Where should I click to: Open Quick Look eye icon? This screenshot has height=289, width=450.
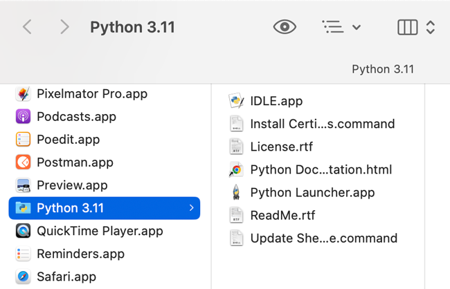[x=285, y=27]
